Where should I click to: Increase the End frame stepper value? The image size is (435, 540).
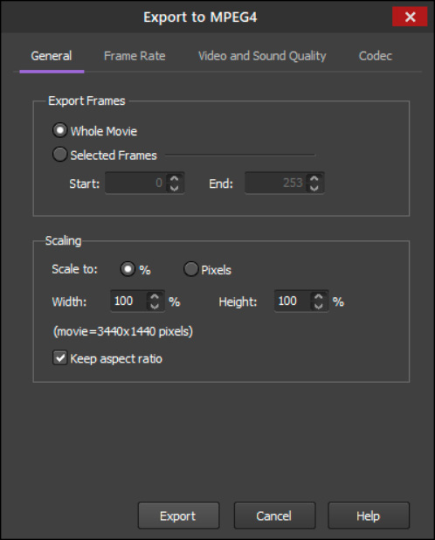[314, 178]
